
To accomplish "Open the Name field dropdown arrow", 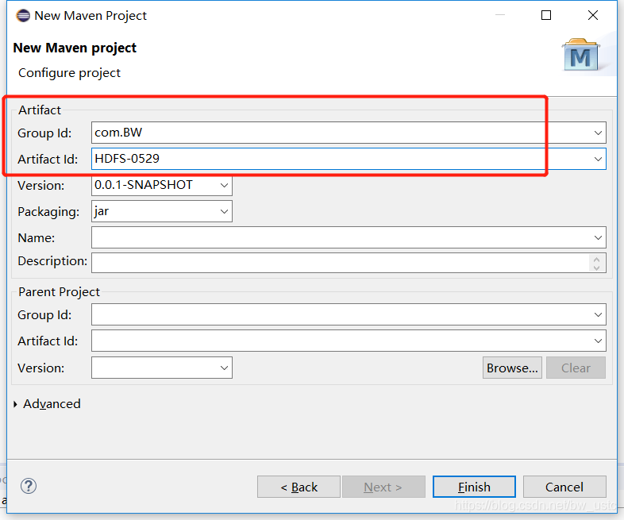I will [x=598, y=237].
